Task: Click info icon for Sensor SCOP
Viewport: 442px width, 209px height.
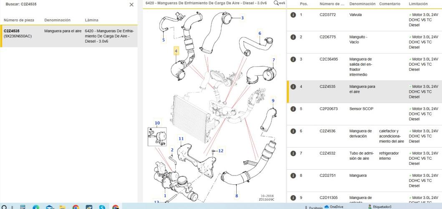Action: click(x=293, y=109)
